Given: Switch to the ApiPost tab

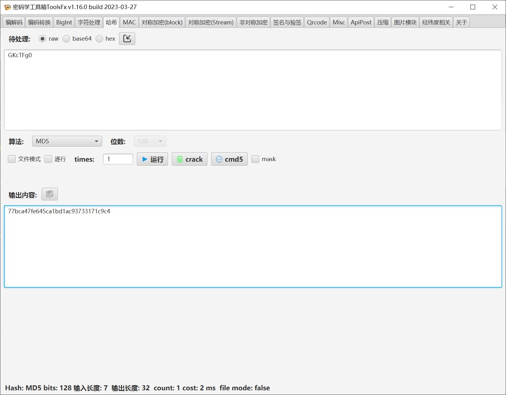Looking at the screenshot, I should [x=361, y=22].
